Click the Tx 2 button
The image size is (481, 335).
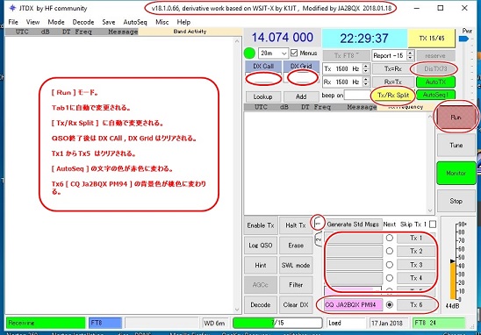(x=416, y=251)
